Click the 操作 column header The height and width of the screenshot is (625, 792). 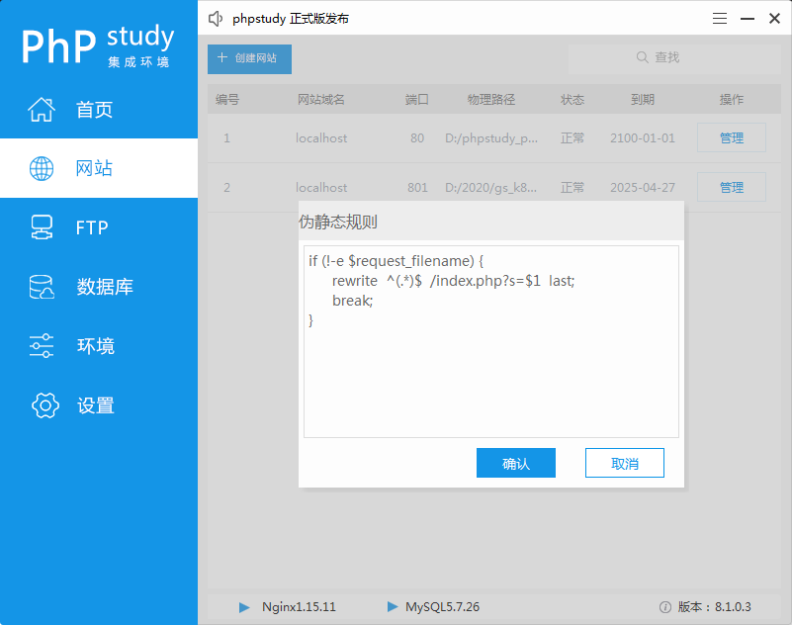732,99
